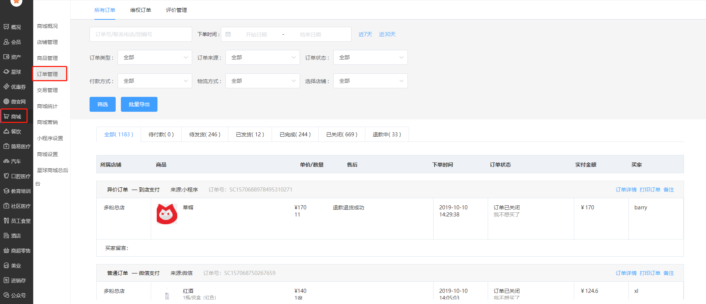Select the 酒店 hotel sidebar icon
Viewport: 706px width, 304px height.
click(x=6, y=235)
